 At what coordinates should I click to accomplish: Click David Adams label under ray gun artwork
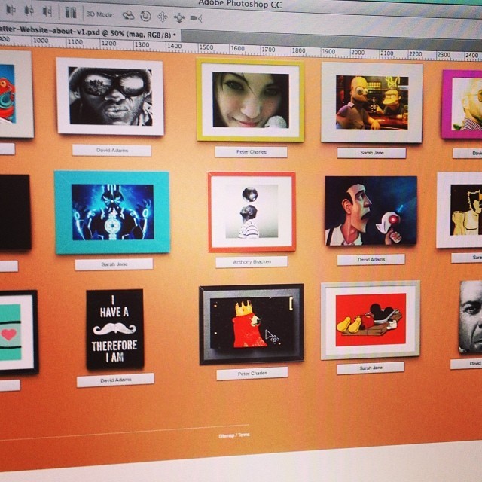[x=371, y=259]
